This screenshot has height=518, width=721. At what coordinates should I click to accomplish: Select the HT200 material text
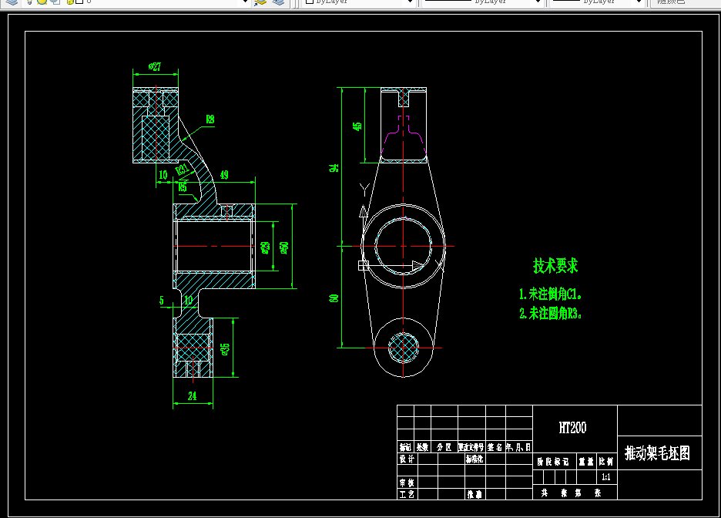[572, 428]
